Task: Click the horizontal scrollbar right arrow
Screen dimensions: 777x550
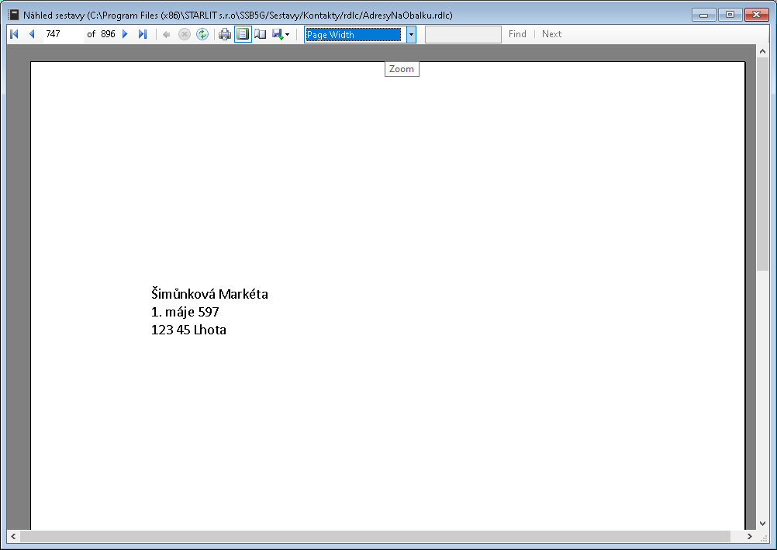Action: point(749,537)
